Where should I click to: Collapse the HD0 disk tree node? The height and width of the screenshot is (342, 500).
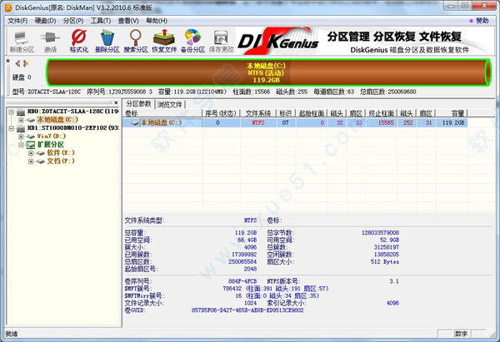pyautogui.click(x=12, y=112)
